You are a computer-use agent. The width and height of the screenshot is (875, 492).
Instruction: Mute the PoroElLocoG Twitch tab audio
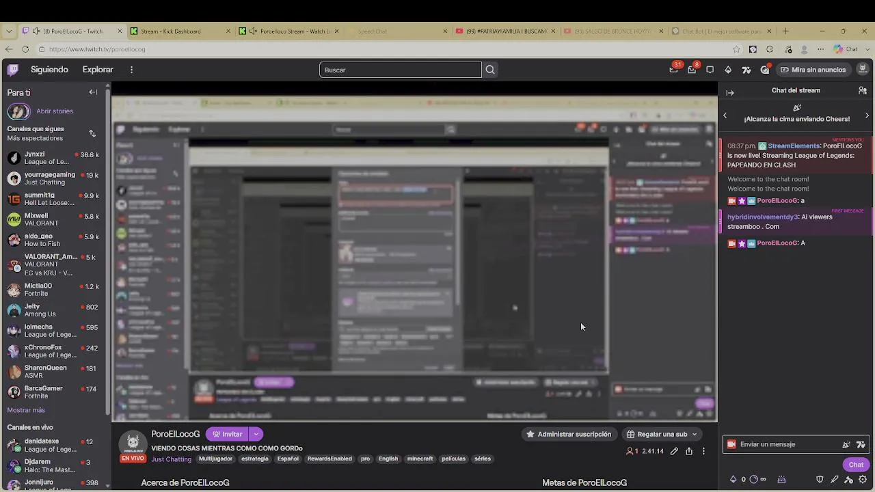pyautogui.click(x=36, y=31)
